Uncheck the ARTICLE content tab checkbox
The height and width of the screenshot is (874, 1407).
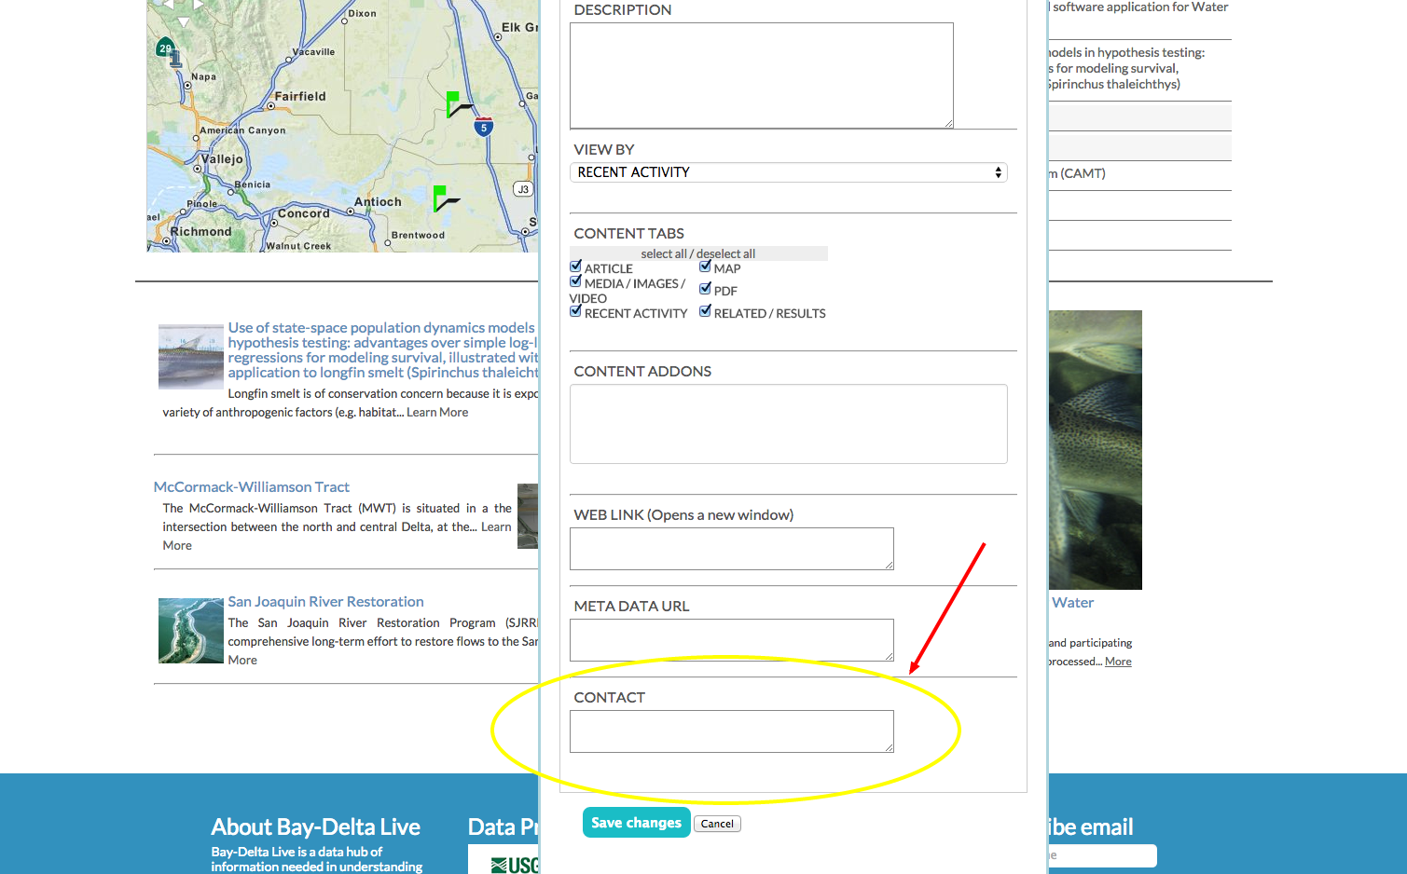pos(576,266)
